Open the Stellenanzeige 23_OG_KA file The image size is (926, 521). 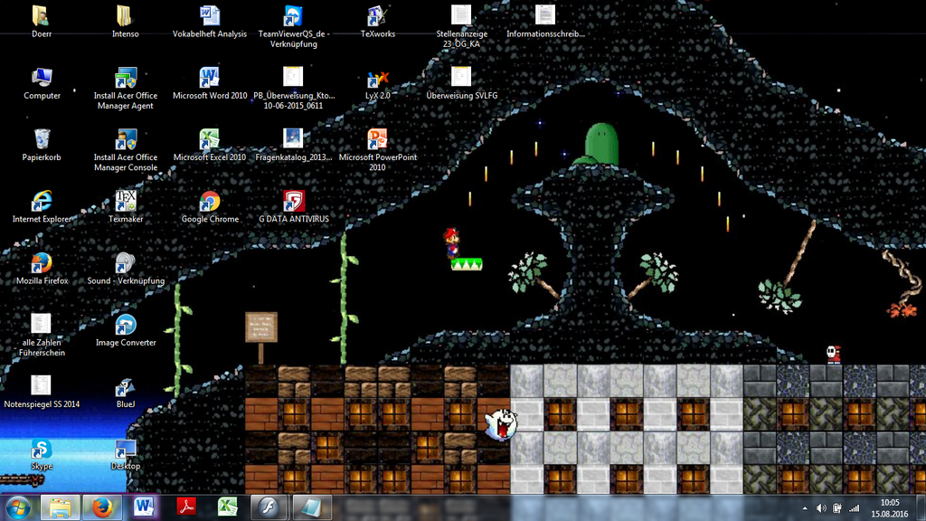[x=461, y=16]
